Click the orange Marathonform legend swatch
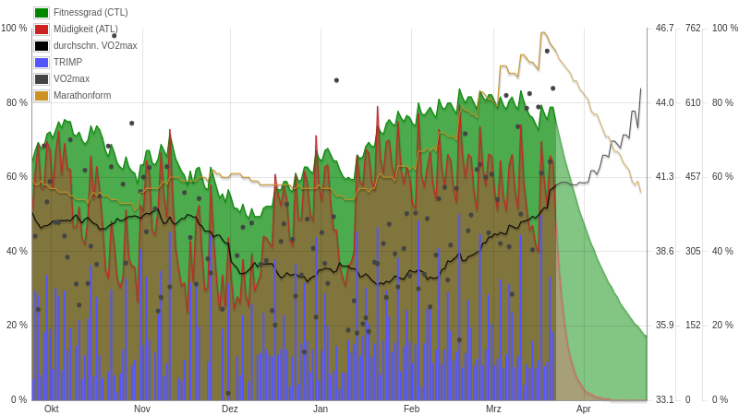This screenshot has height=415, width=739. (x=42, y=96)
